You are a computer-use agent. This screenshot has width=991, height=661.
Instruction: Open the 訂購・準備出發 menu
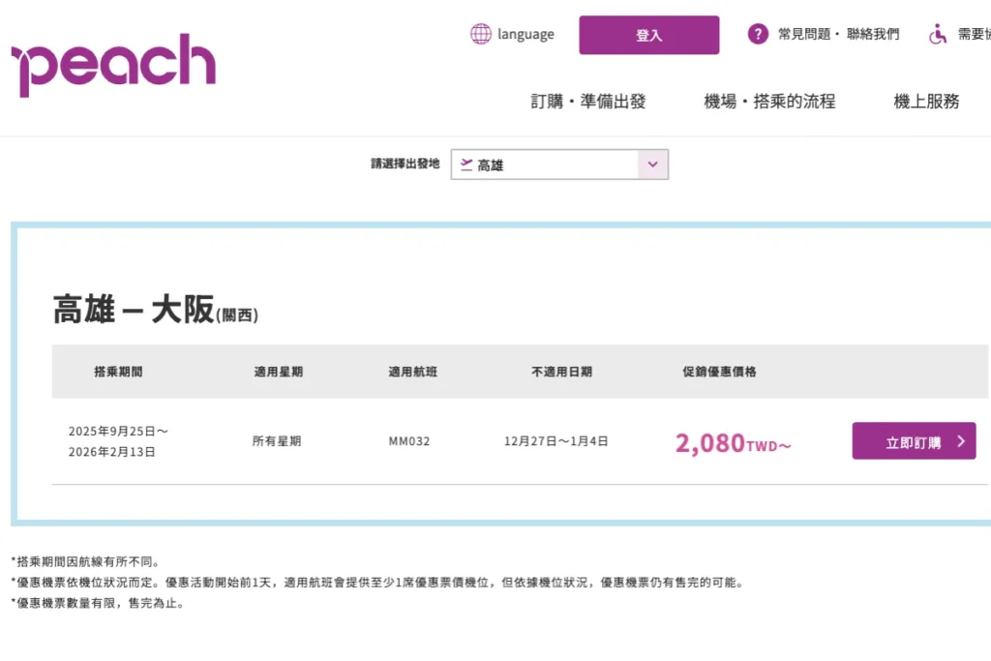(587, 101)
